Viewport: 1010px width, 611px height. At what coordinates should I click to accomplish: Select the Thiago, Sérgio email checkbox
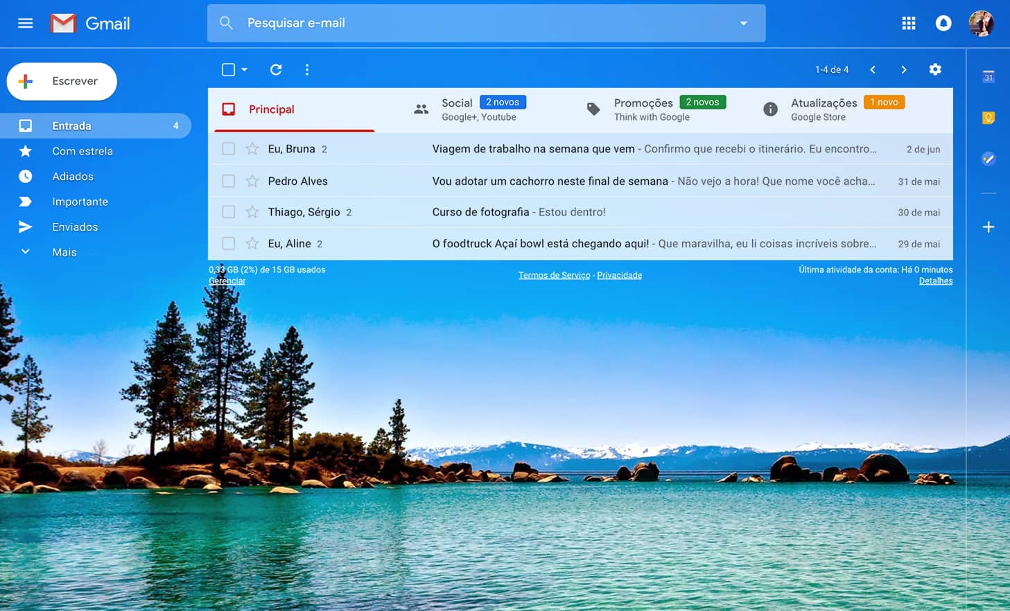pyautogui.click(x=228, y=212)
